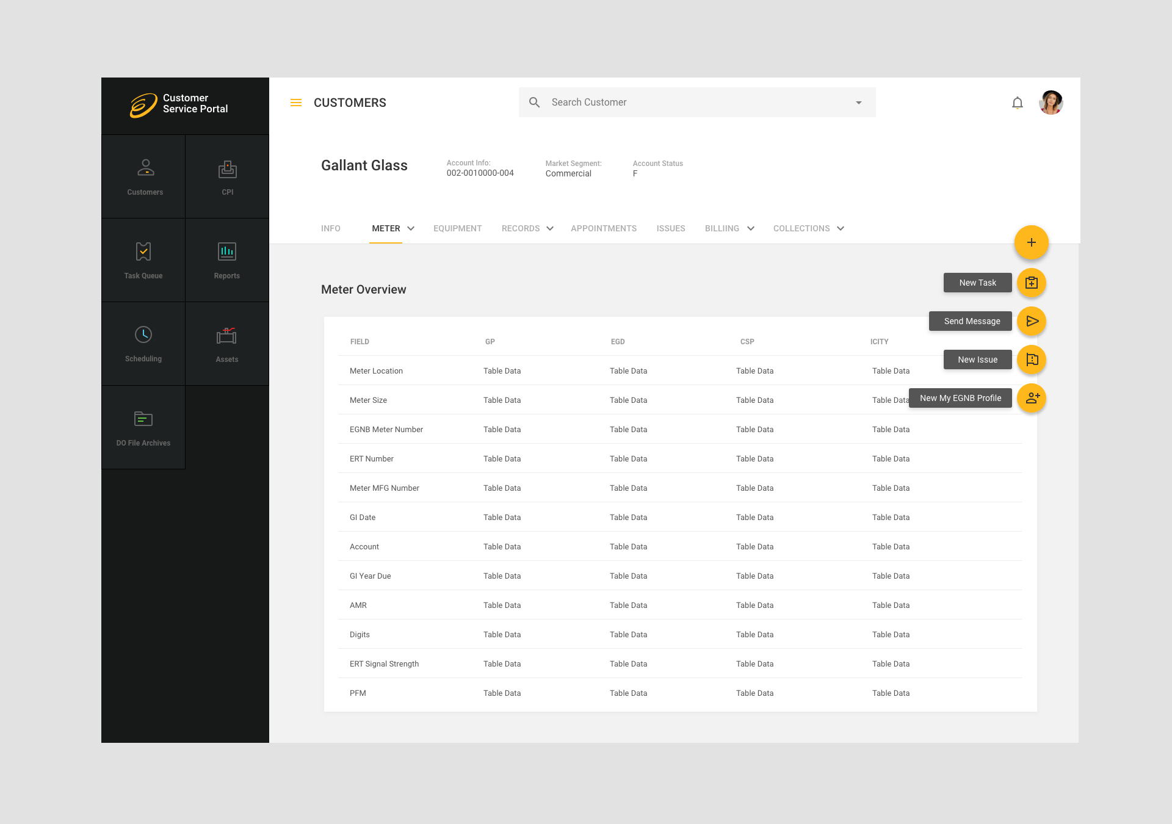Select the GI Date row label
Image resolution: width=1172 pixels, height=824 pixels.
point(363,518)
